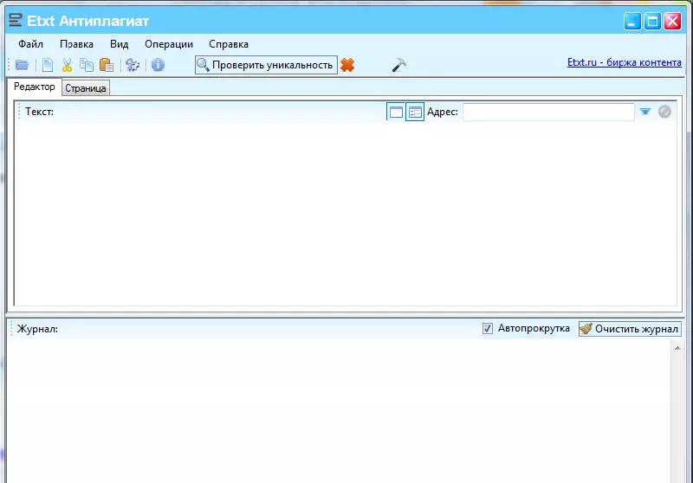Open the Правка menu
693x483 pixels.
tap(76, 44)
